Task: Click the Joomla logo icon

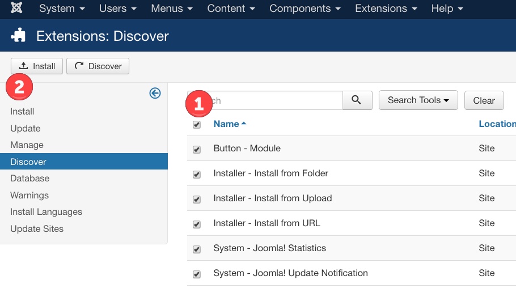Action: click(x=16, y=8)
